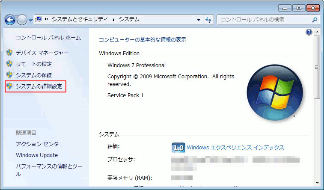Click the コントロール パネルの検索 search field
This screenshot has height=190, width=324.
click(x=263, y=20)
